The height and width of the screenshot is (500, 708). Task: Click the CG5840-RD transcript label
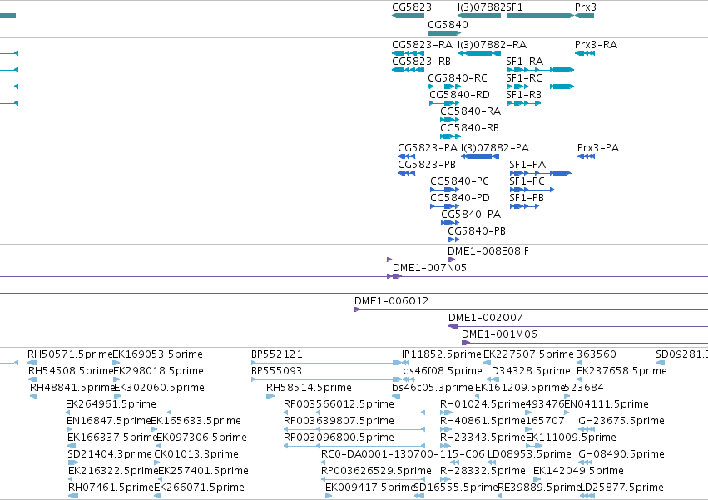coord(459,95)
